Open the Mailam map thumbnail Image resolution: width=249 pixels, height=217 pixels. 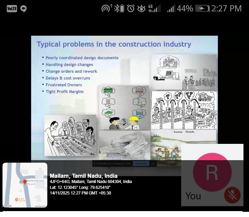(25, 185)
